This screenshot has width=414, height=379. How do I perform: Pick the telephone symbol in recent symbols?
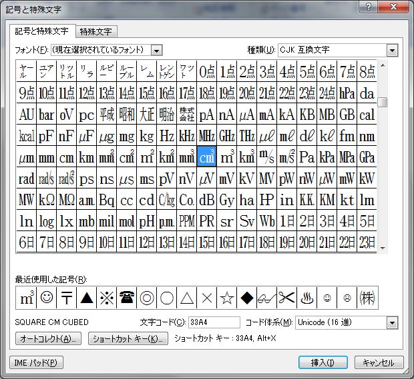(127, 298)
